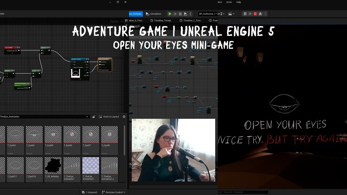347x195 pixels.
Task: Click Dock in Layout button
Action: (109, 117)
